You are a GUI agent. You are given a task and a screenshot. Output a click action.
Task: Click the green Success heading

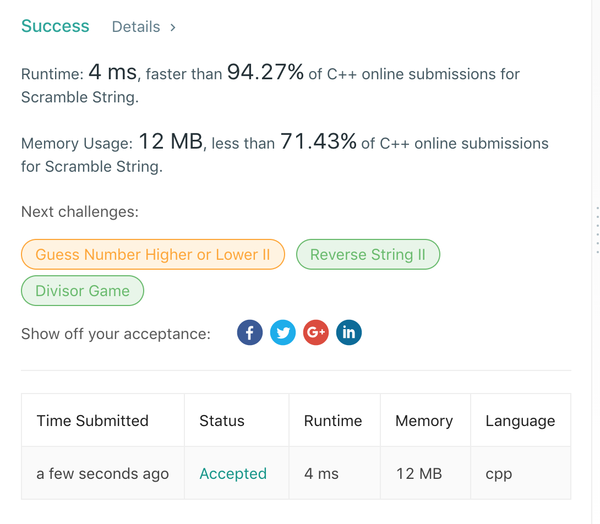(55, 26)
